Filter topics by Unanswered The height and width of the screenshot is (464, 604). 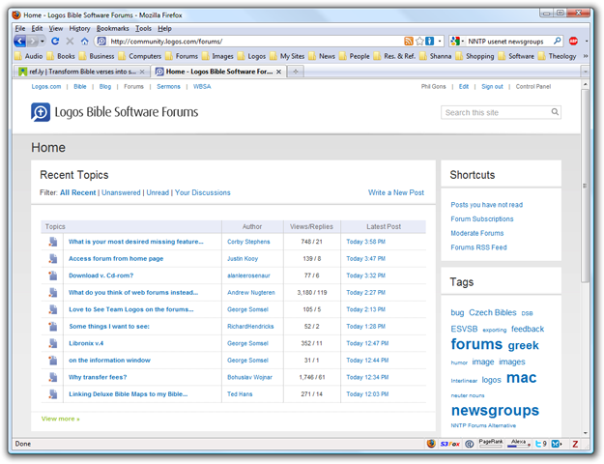point(121,192)
